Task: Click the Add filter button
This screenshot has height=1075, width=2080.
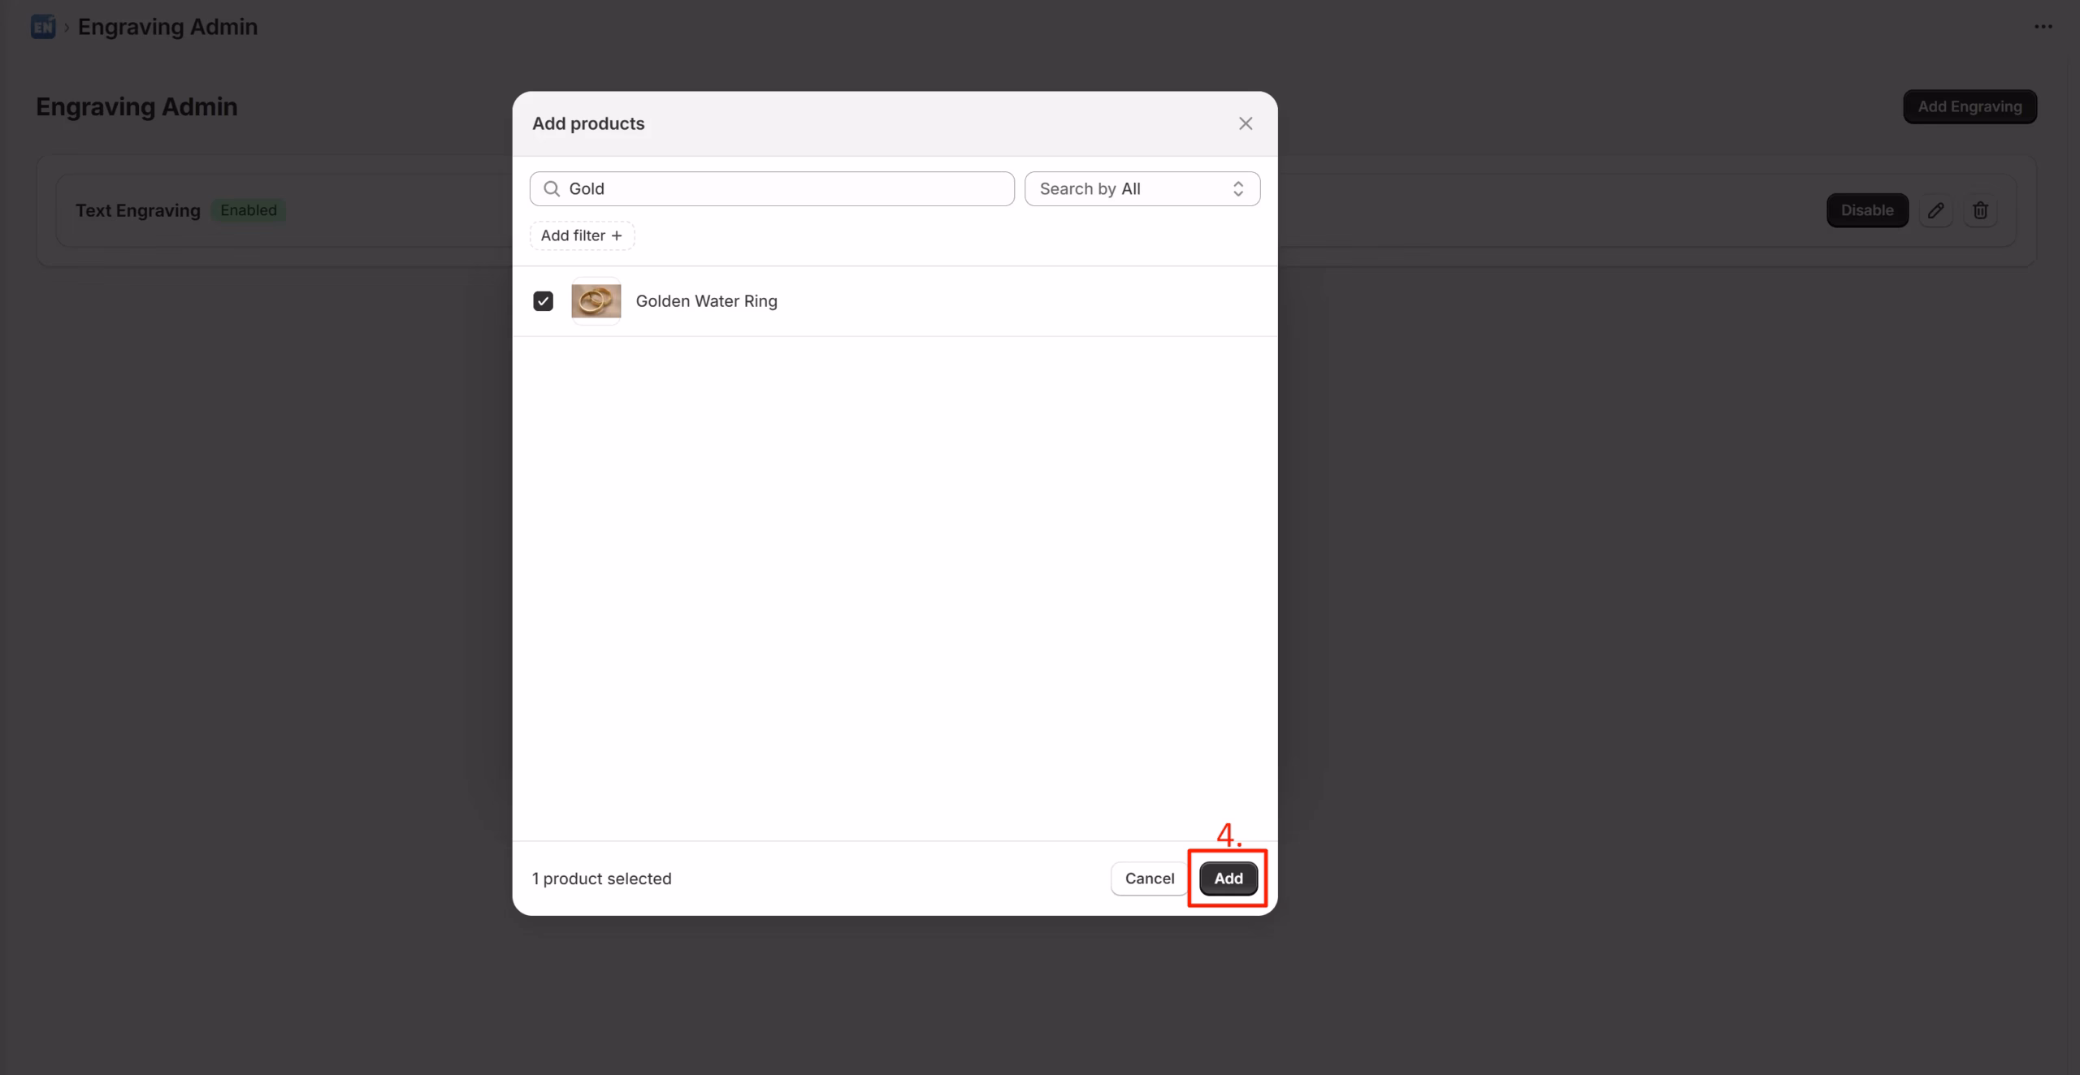Action: pyautogui.click(x=581, y=235)
